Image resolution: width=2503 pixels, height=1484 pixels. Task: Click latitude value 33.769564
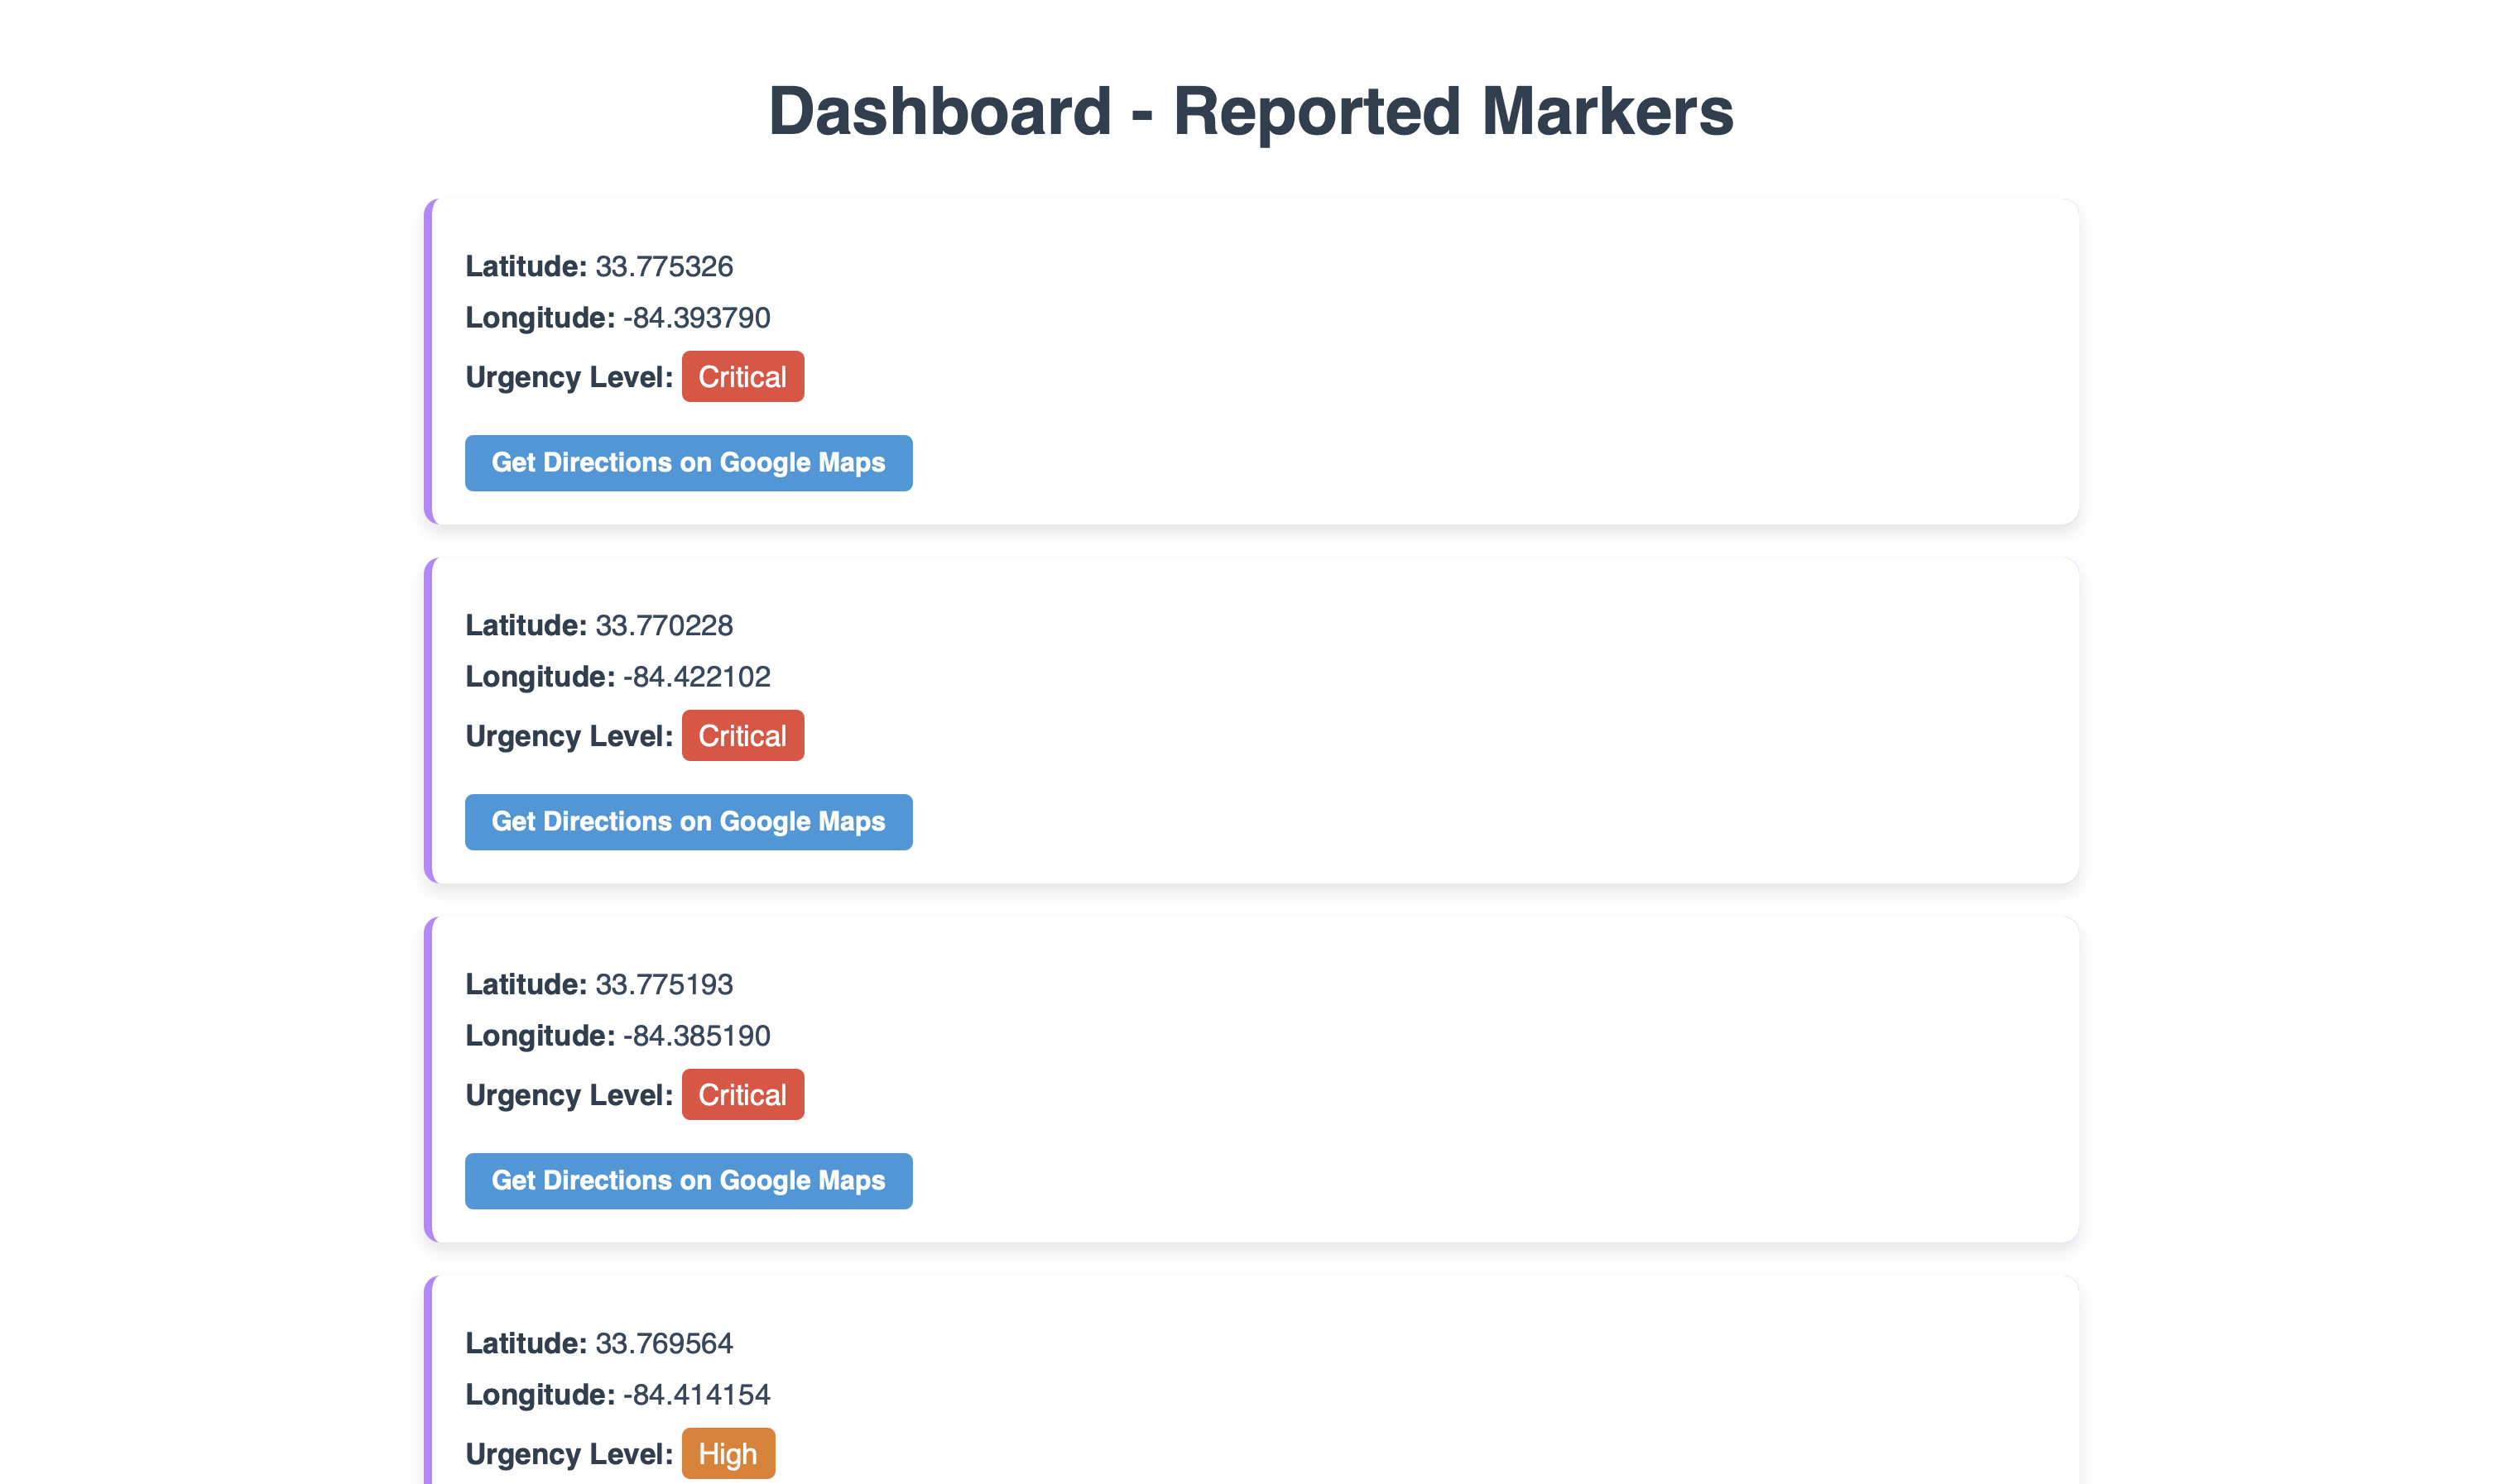[665, 1343]
